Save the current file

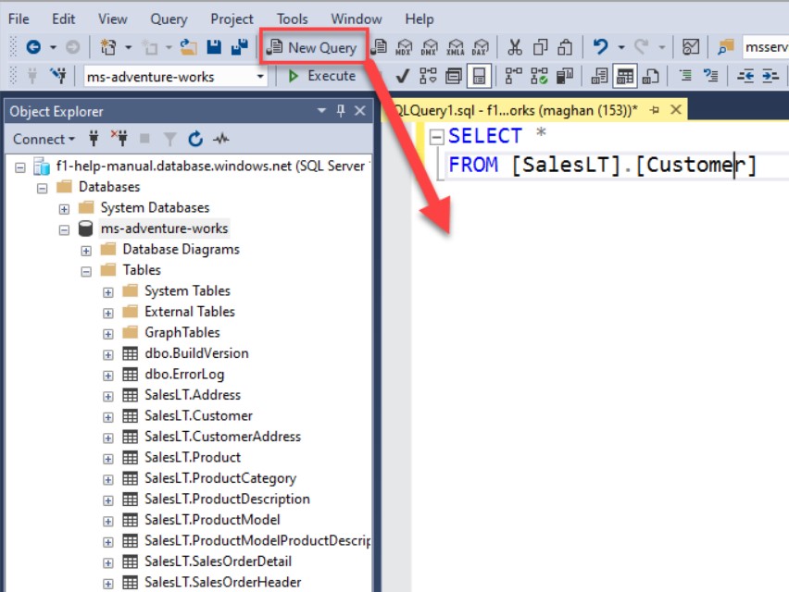pos(214,47)
